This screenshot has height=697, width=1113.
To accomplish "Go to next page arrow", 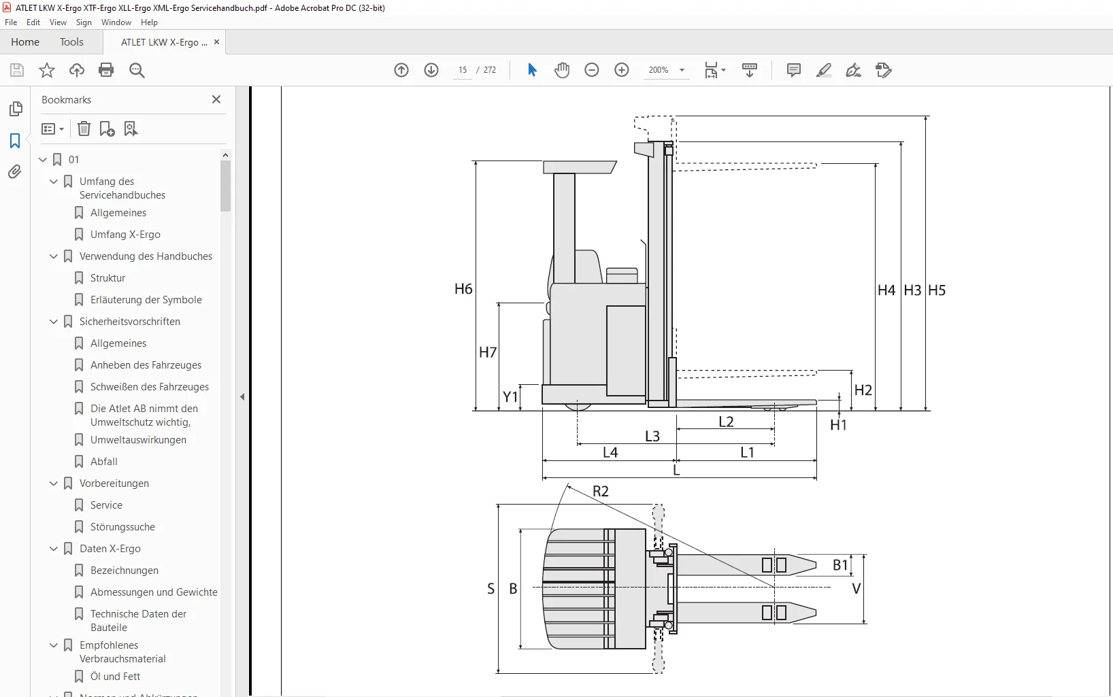I will click(431, 70).
